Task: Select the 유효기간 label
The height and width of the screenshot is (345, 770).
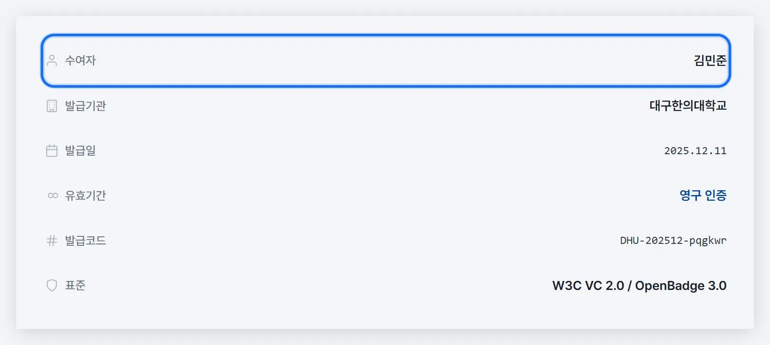Action: [x=86, y=196]
